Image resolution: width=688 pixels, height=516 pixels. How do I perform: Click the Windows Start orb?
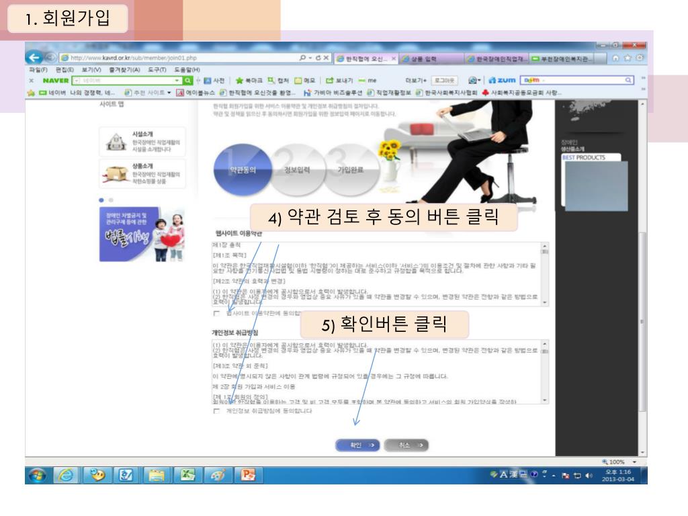click(x=38, y=475)
